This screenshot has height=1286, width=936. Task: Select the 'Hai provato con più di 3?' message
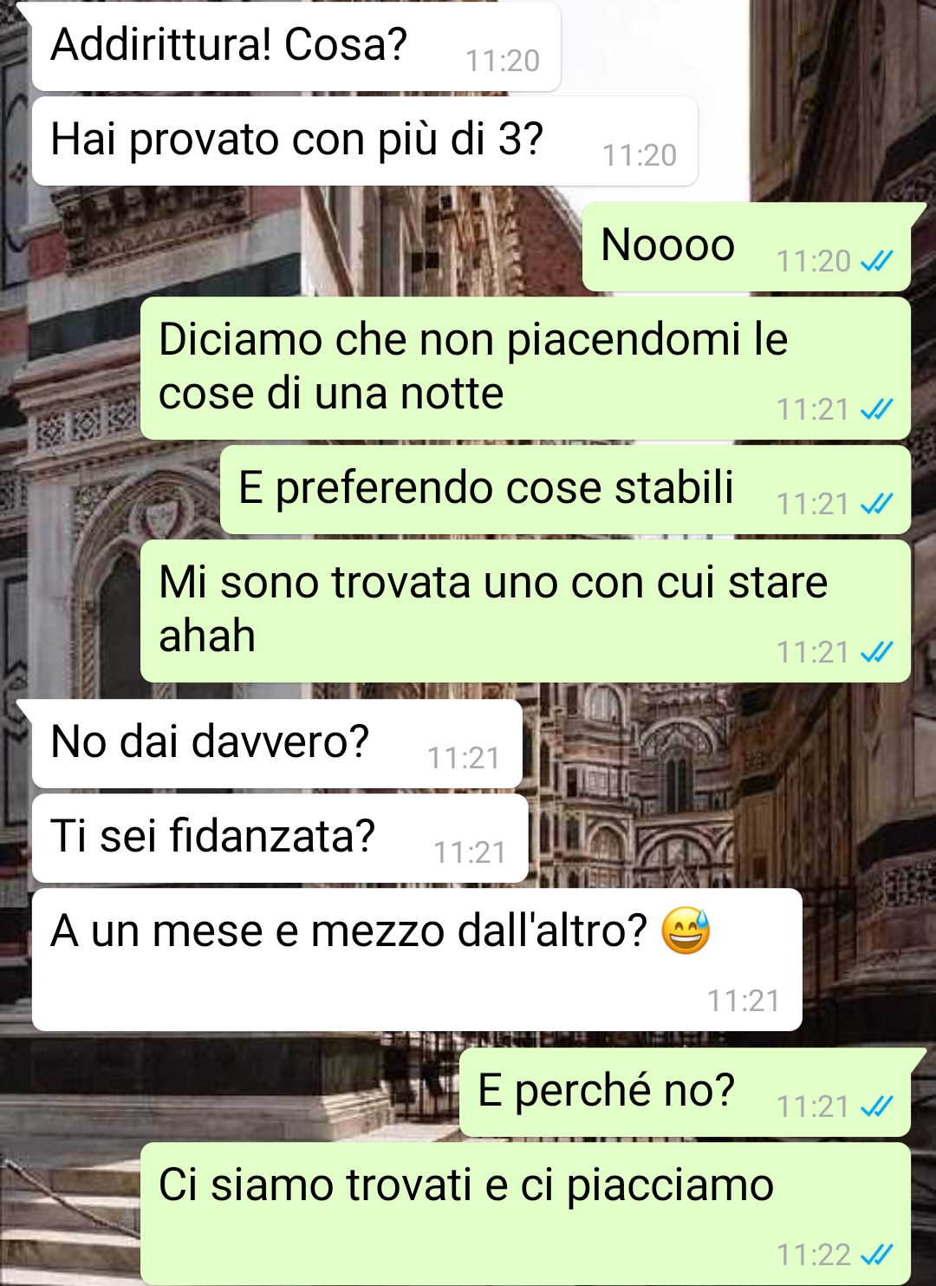pyautogui.click(x=364, y=140)
